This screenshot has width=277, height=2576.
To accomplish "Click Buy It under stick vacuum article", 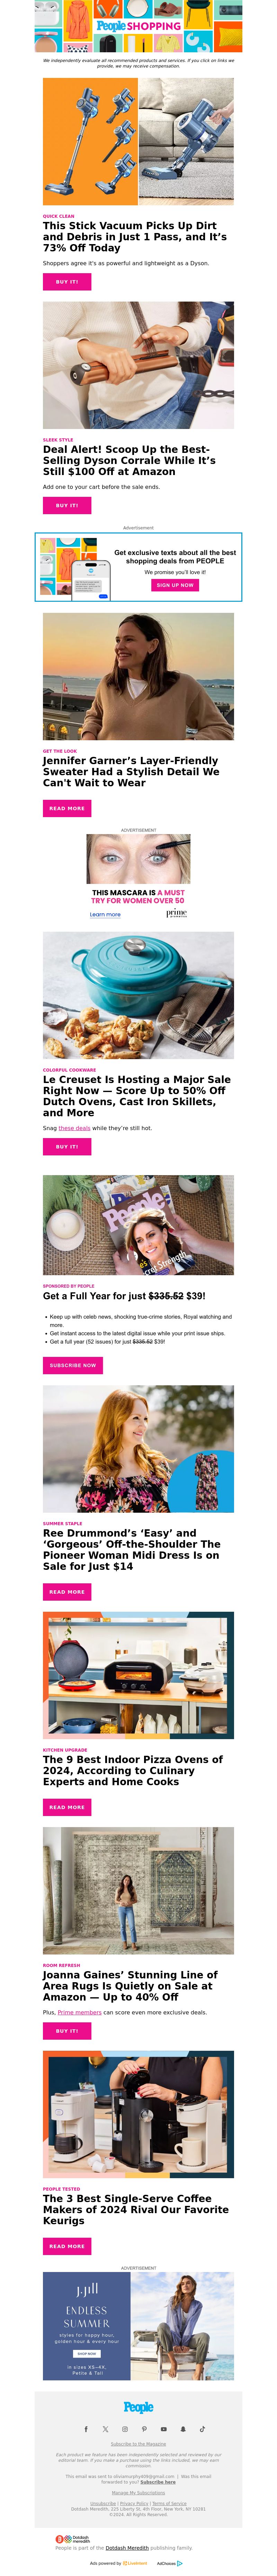I will 67,282.
